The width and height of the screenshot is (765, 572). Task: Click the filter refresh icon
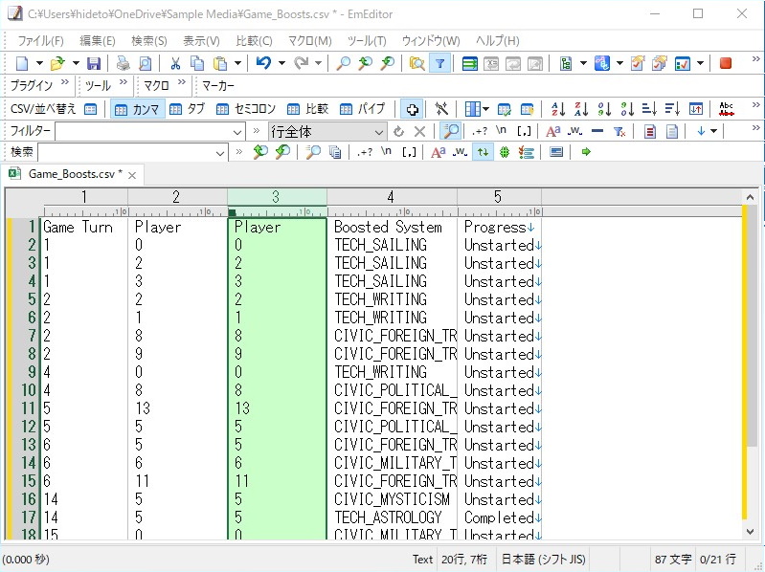coord(398,132)
